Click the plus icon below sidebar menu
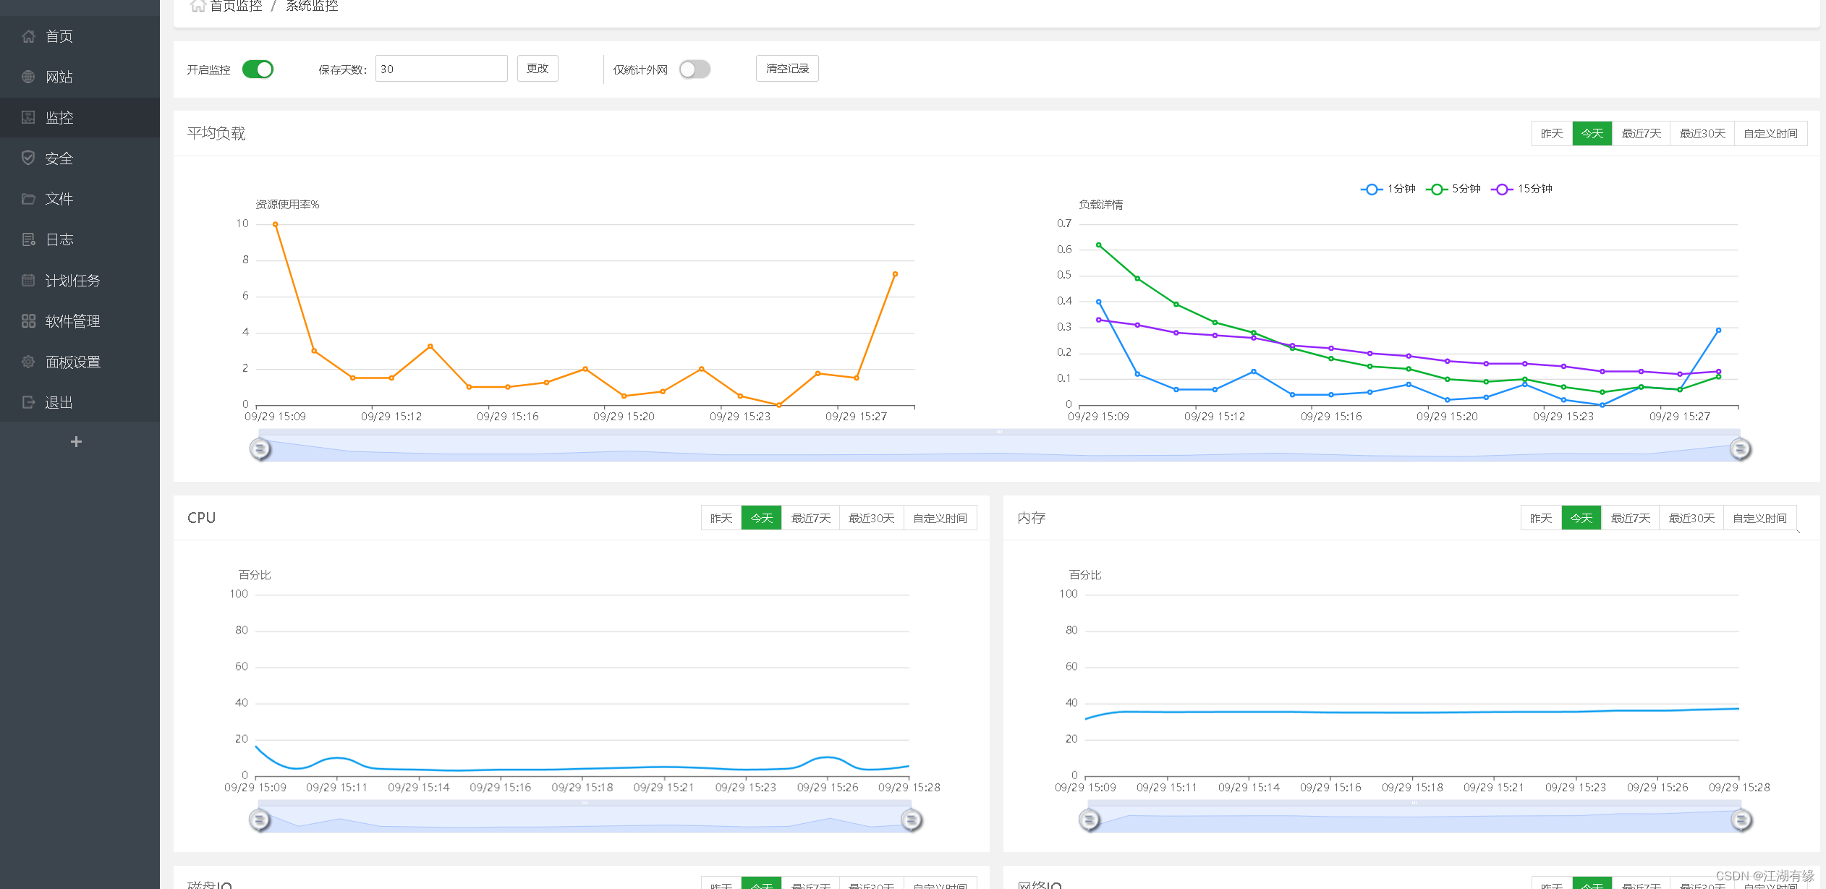 tap(76, 441)
